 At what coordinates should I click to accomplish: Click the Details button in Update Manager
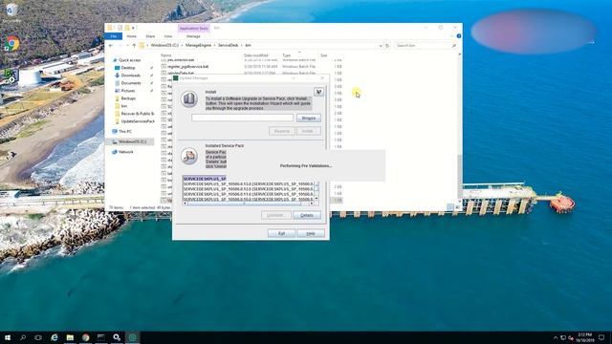click(307, 215)
